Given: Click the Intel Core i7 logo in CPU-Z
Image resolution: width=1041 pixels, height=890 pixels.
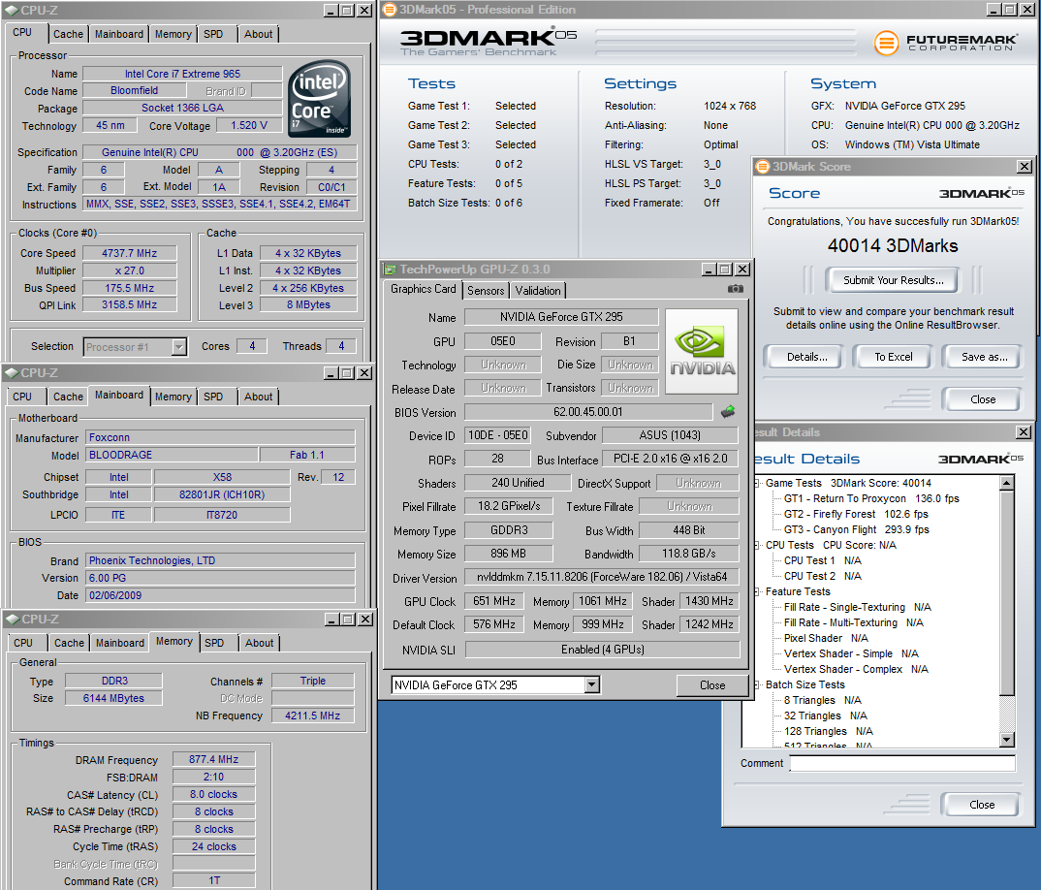Looking at the screenshot, I should [319, 98].
